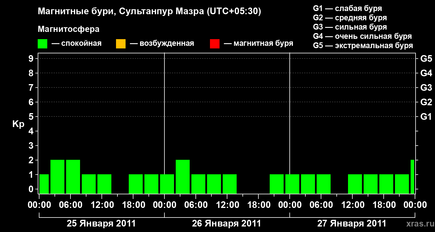Click the Kp 2 bar on 26 January
This screenshot has width=435, height=232.
183,177
